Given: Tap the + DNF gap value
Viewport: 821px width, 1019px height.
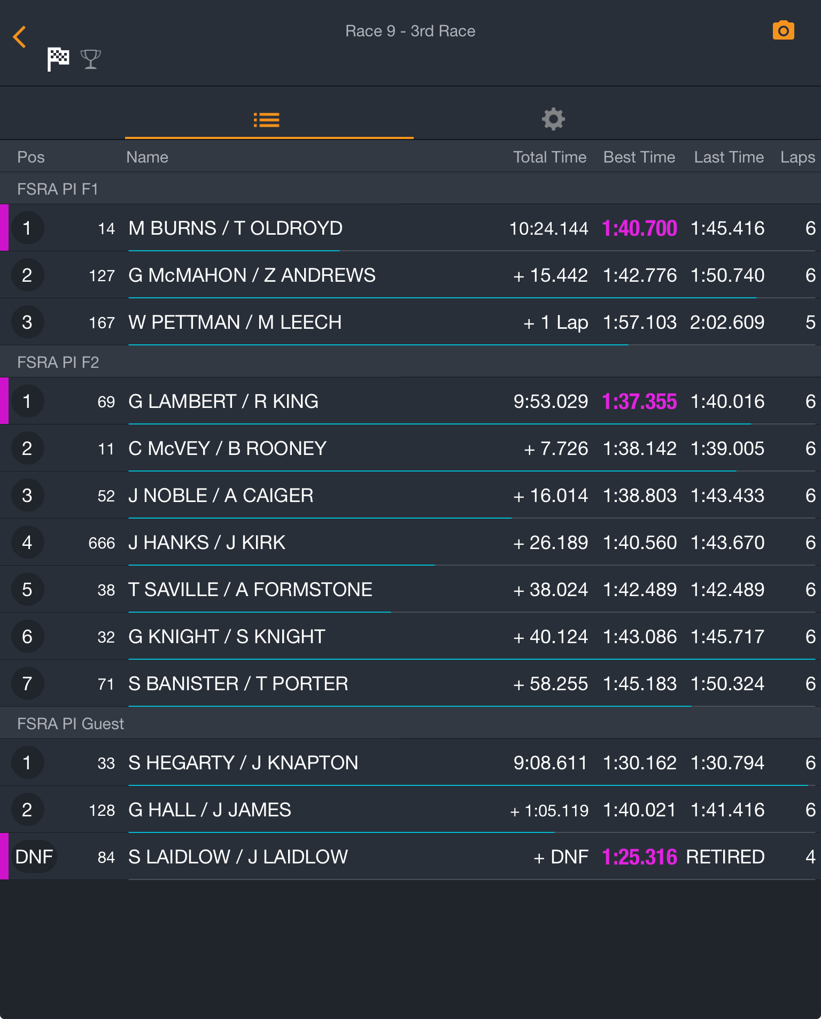Looking at the screenshot, I should click(x=561, y=857).
